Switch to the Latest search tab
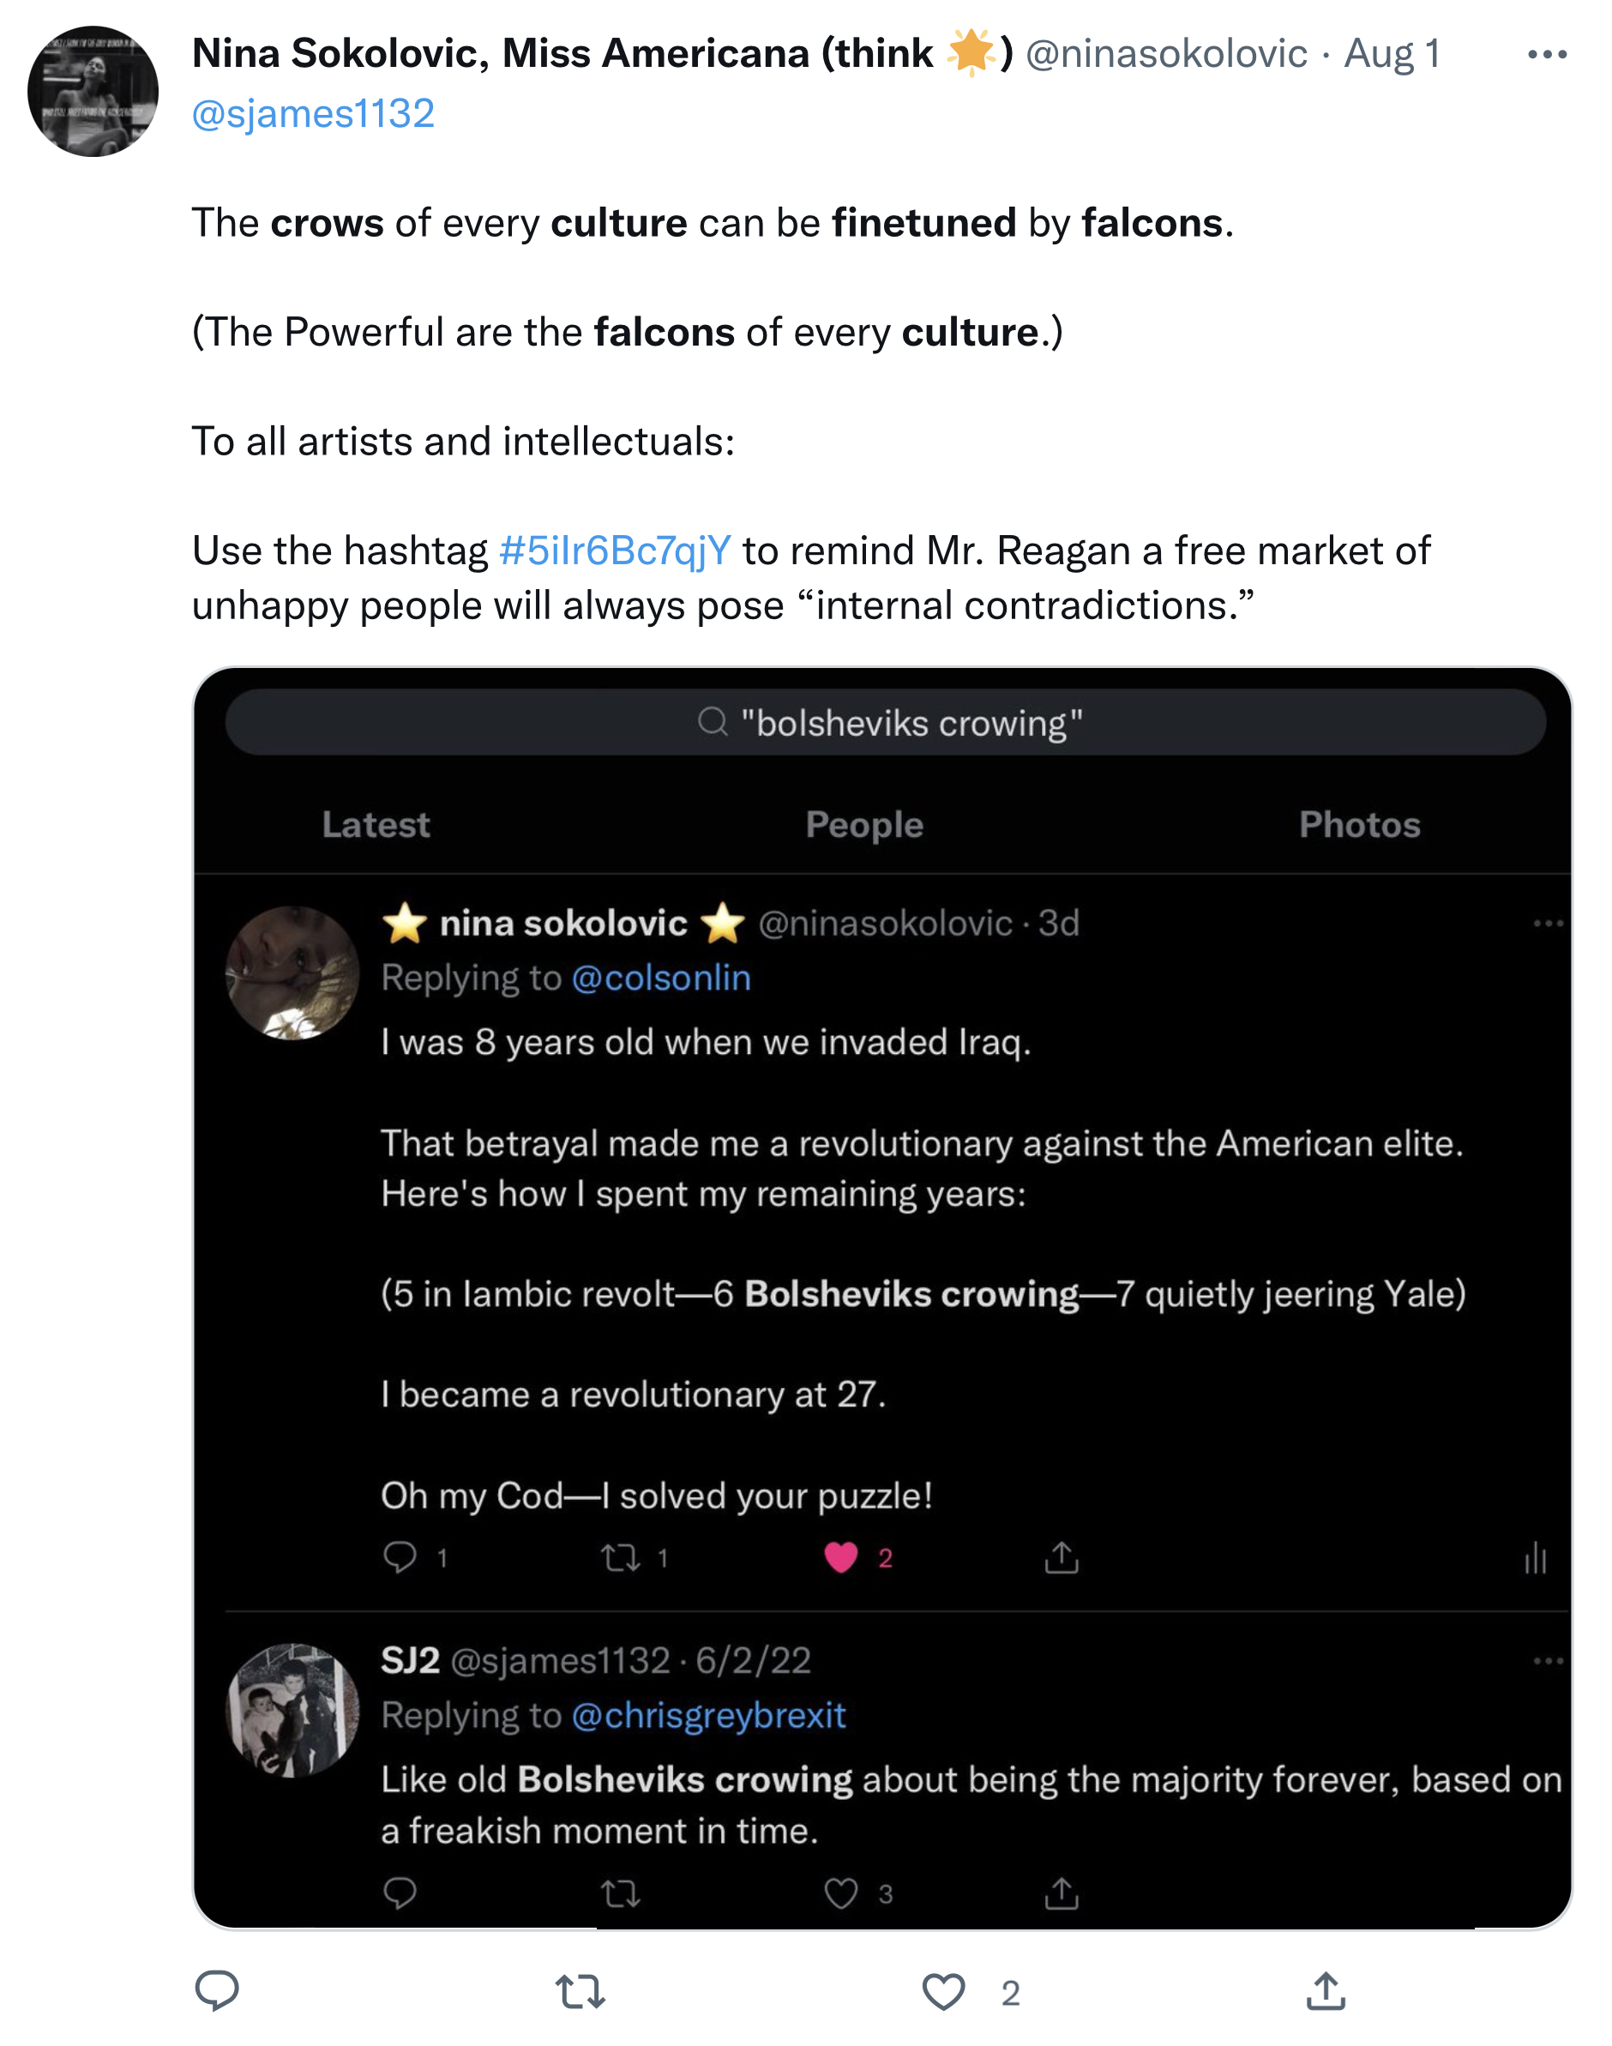 [x=376, y=825]
